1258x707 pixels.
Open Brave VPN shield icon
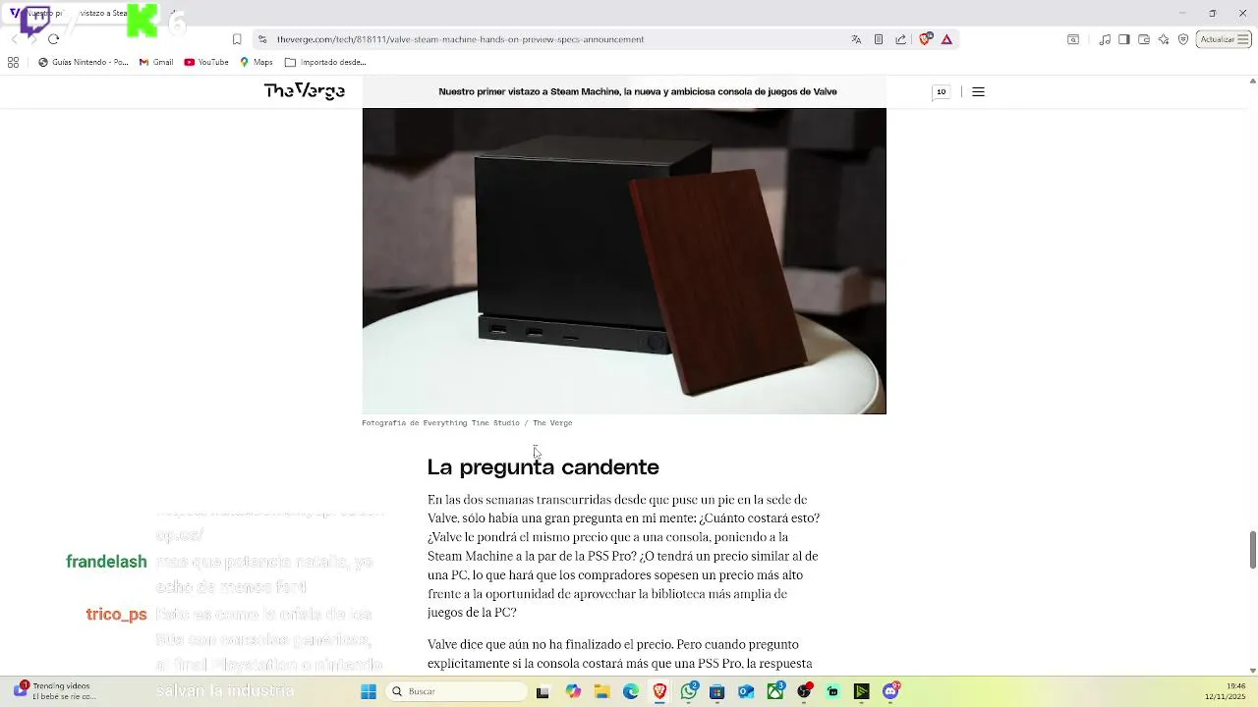point(1183,39)
